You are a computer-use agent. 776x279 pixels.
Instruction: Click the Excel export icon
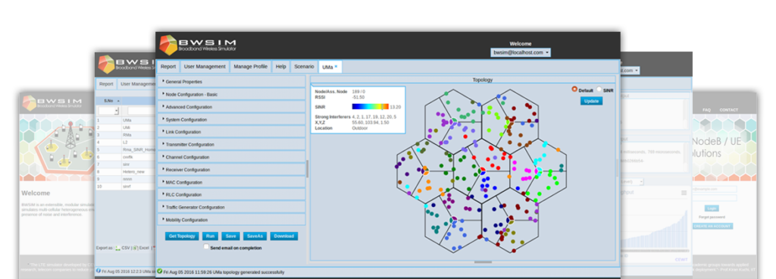135,248
